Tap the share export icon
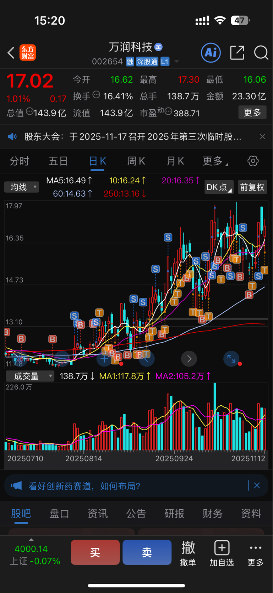This screenshot has height=593, width=273. (237, 53)
